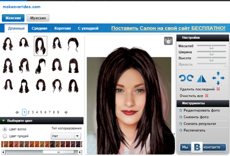Click Скачать результат link
This screenshot has width=230, height=156.
tap(200, 124)
